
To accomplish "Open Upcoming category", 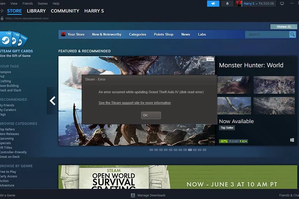I will tap(7, 139).
